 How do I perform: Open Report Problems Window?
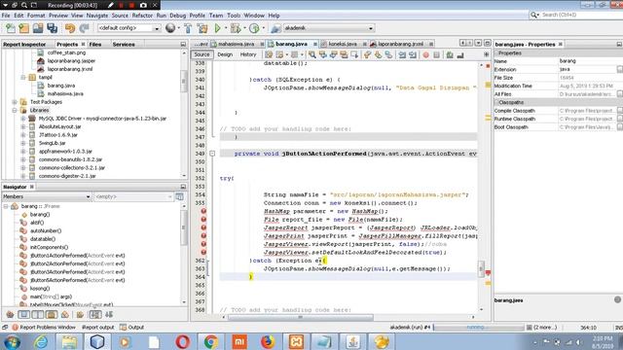coord(44,328)
